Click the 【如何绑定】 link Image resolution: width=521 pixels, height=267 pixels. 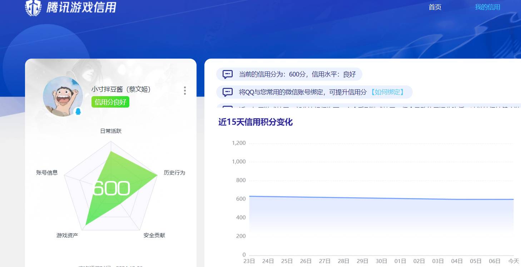(x=387, y=92)
